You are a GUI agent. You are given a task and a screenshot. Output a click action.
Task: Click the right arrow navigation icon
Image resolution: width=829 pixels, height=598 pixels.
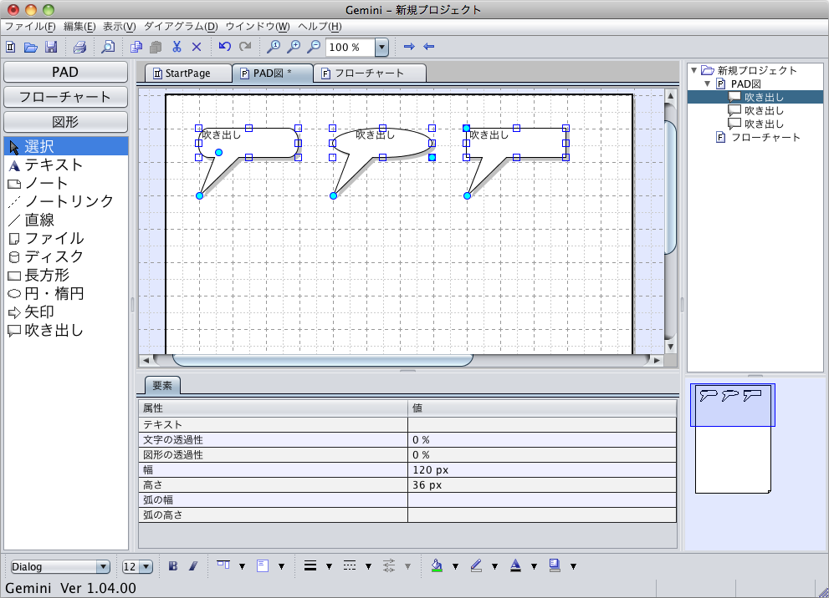coord(409,47)
